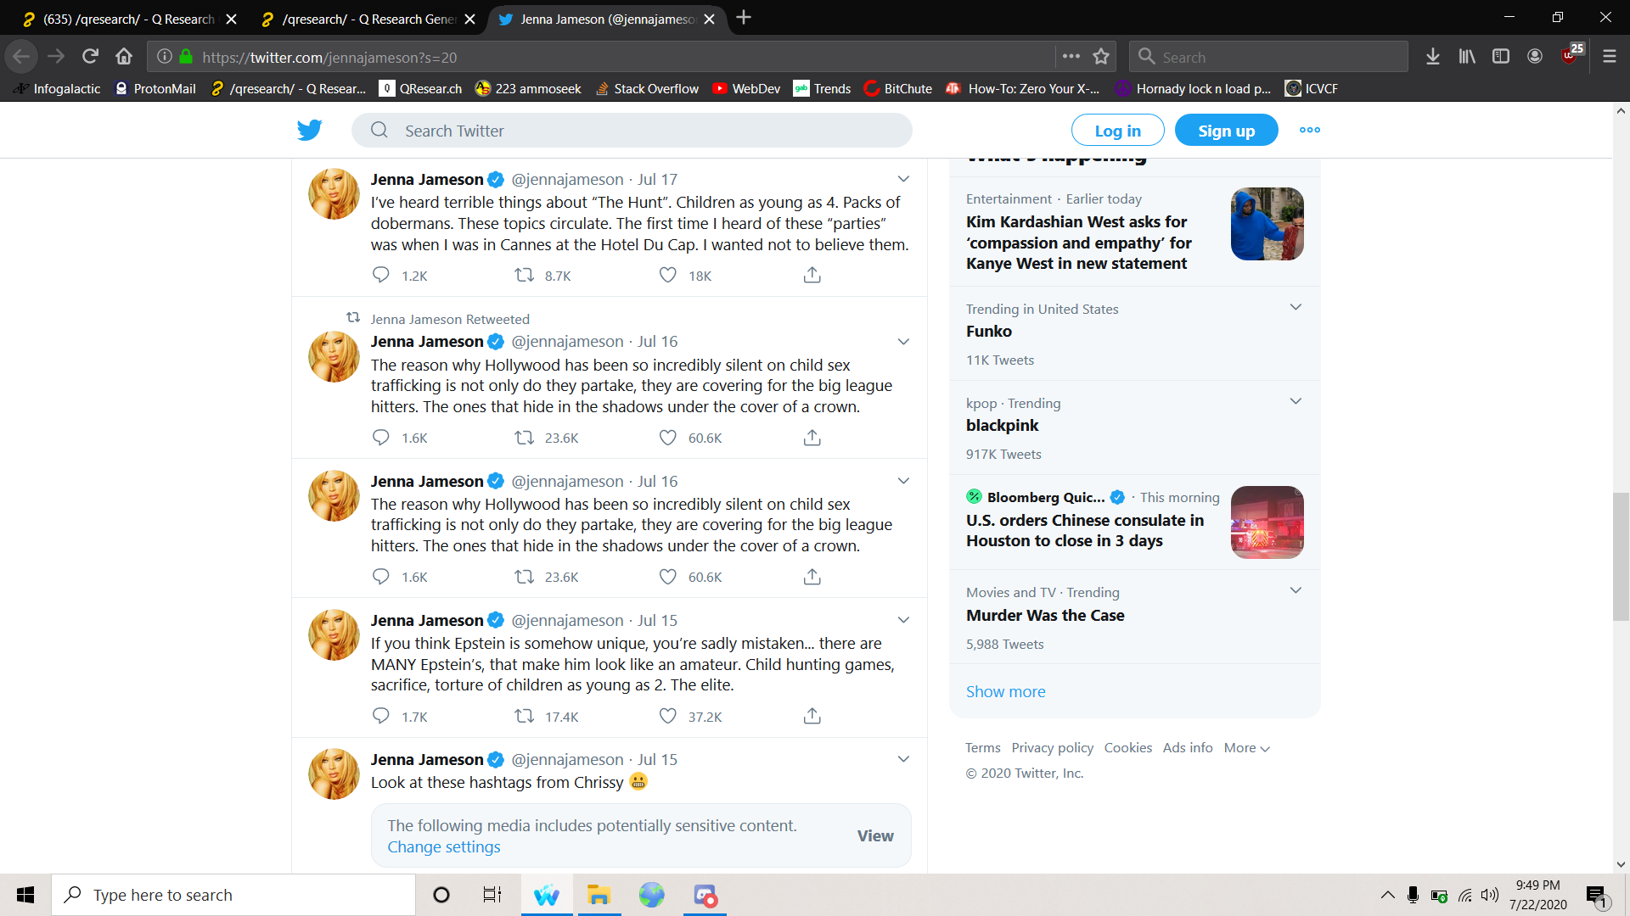Viewport: 1630px width, 916px height.
Task: Retweet the Jul 17 tweet with 8.7K
Action: click(525, 275)
